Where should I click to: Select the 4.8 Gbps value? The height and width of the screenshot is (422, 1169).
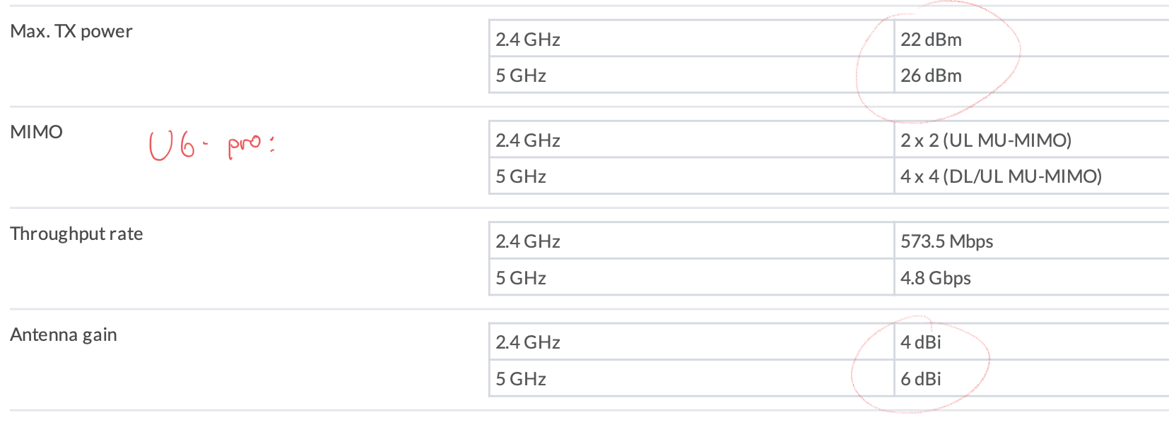(x=935, y=278)
